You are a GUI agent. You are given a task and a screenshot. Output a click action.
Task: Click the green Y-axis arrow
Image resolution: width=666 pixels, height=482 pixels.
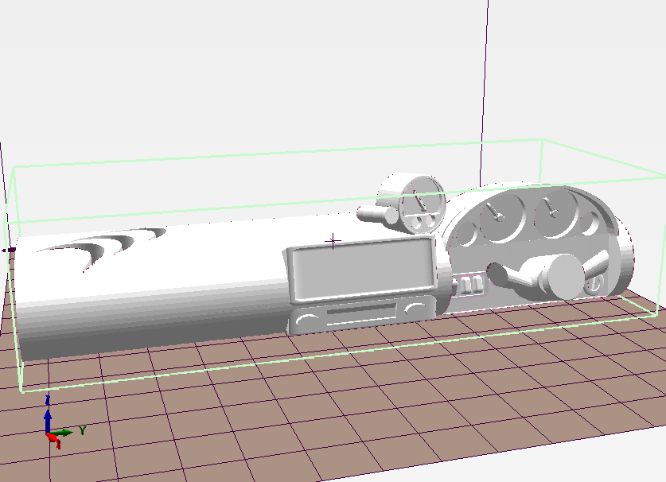pos(64,433)
